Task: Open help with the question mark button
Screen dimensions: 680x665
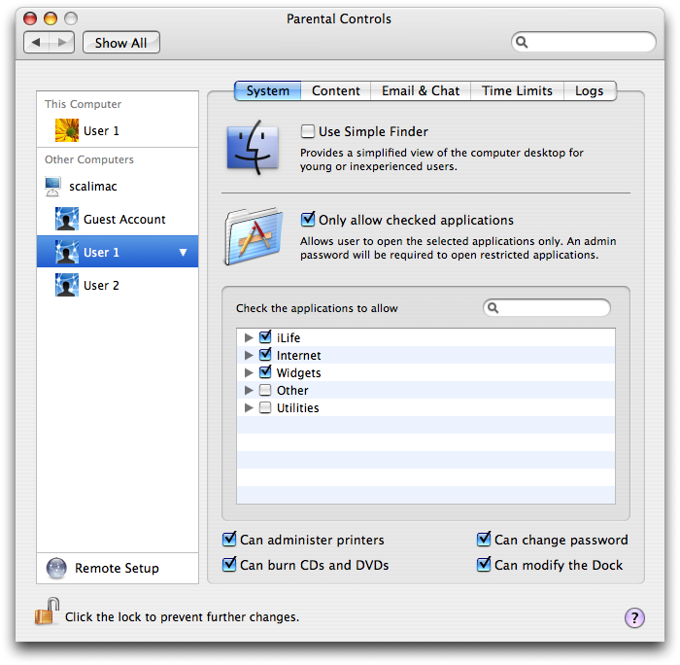Action: pos(634,617)
